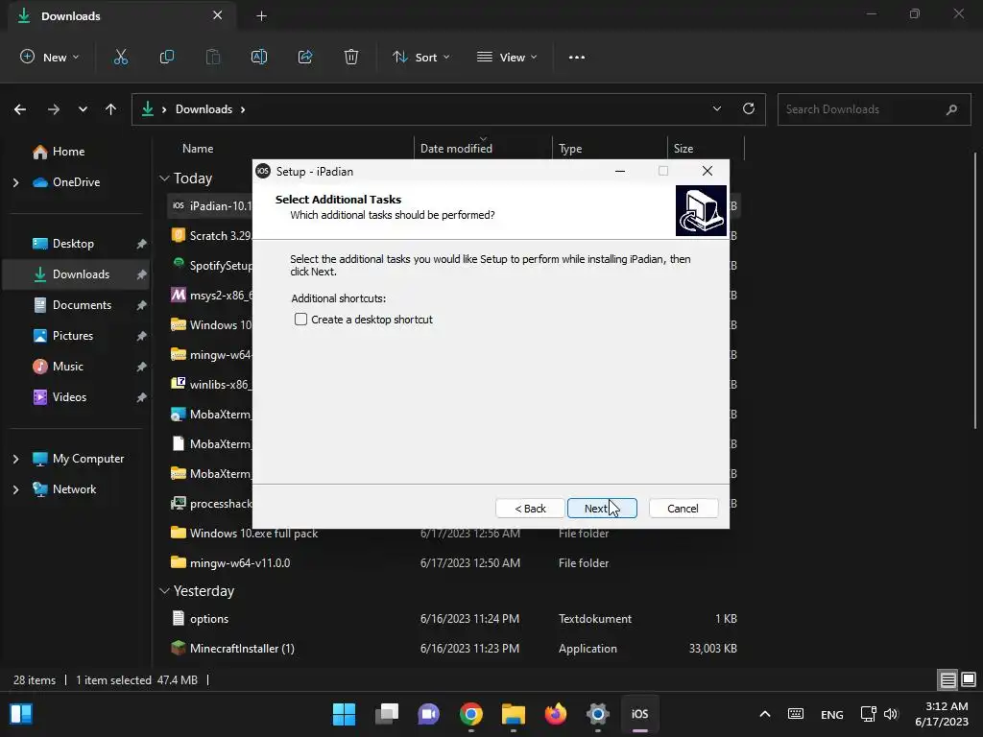Viewport: 983px width, 737px height.
Task: Navigate forward with the right arrow
Action: tap(54, 109)
